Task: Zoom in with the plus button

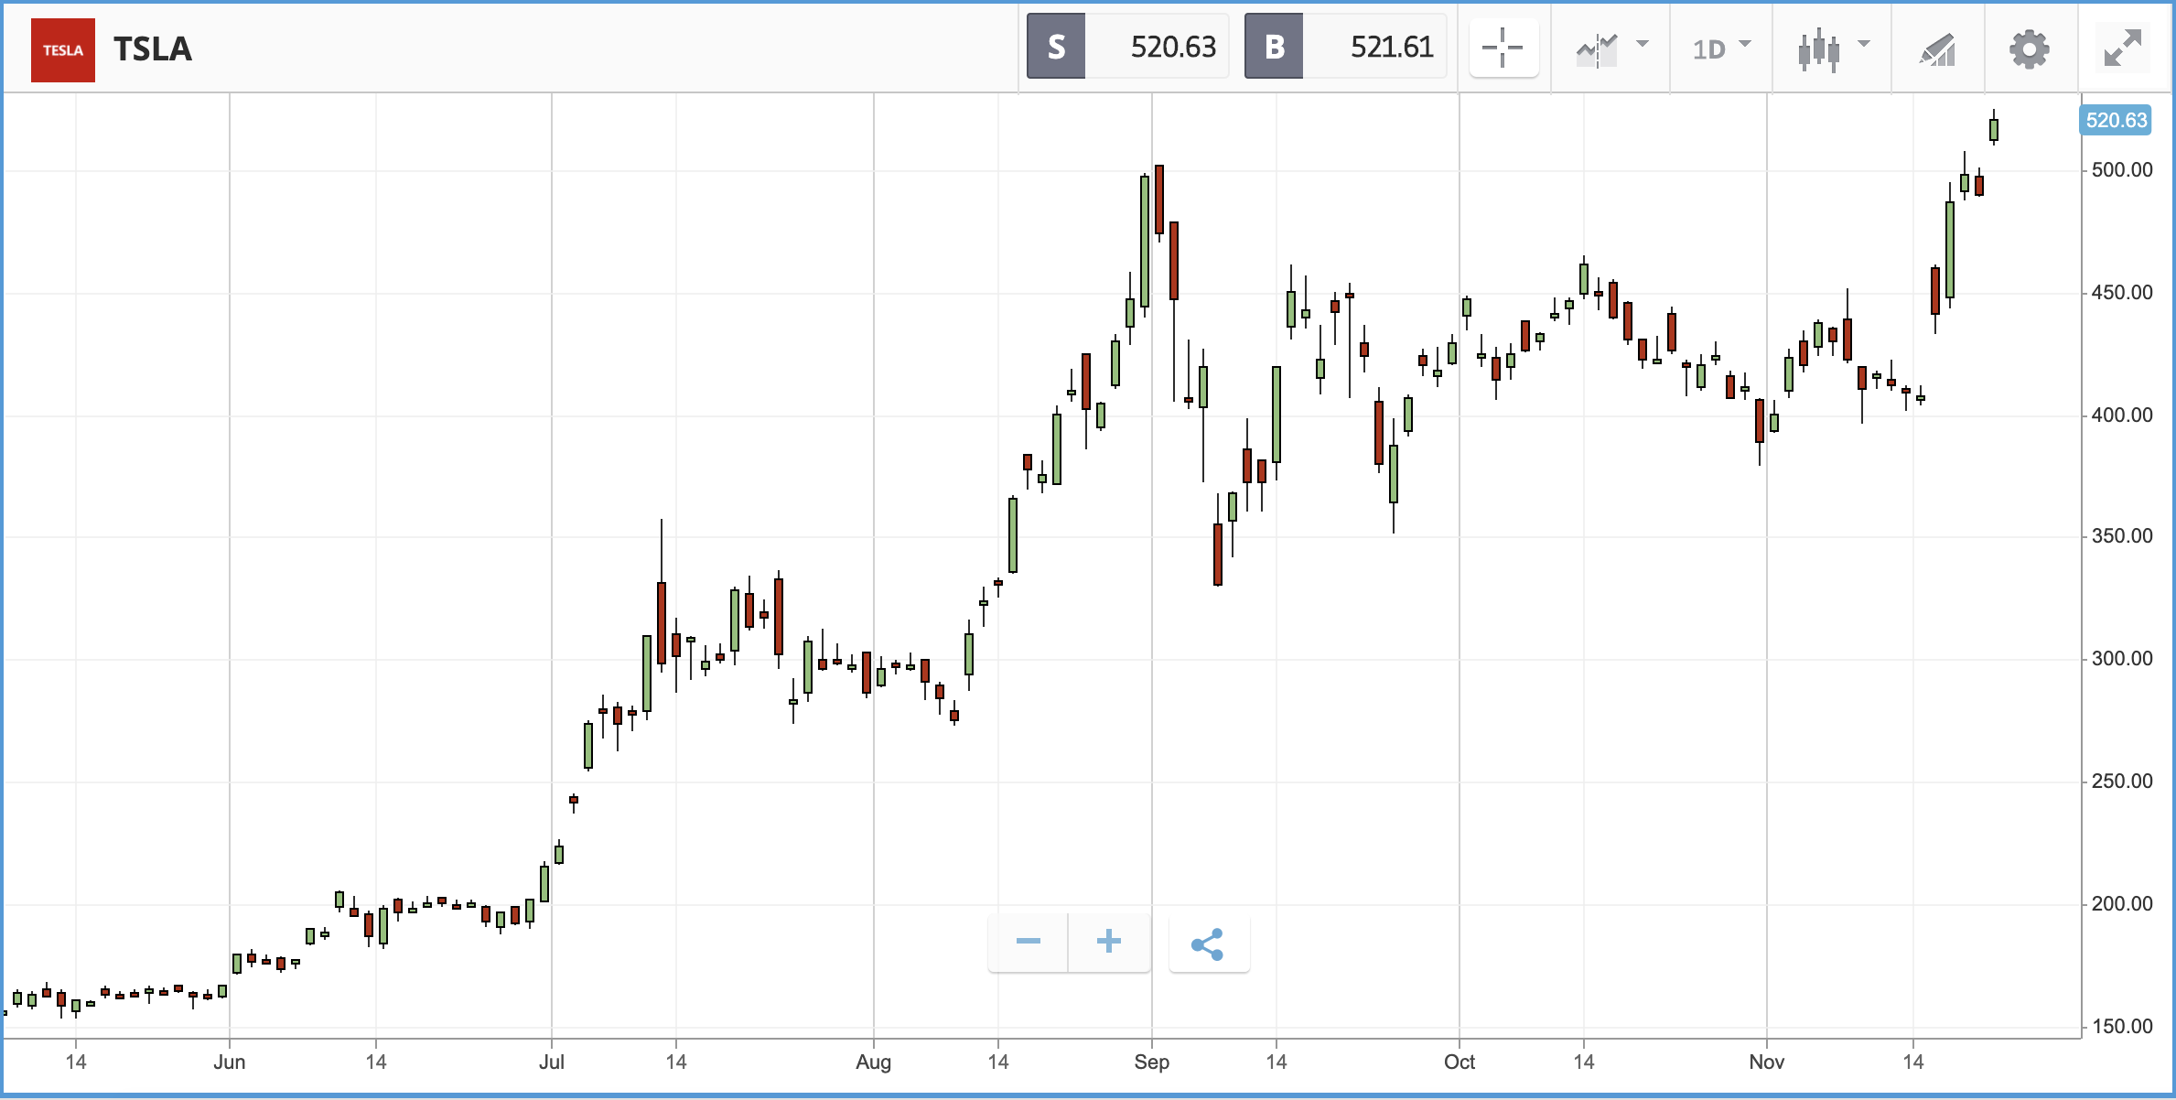Action: tap(1109, 942)
